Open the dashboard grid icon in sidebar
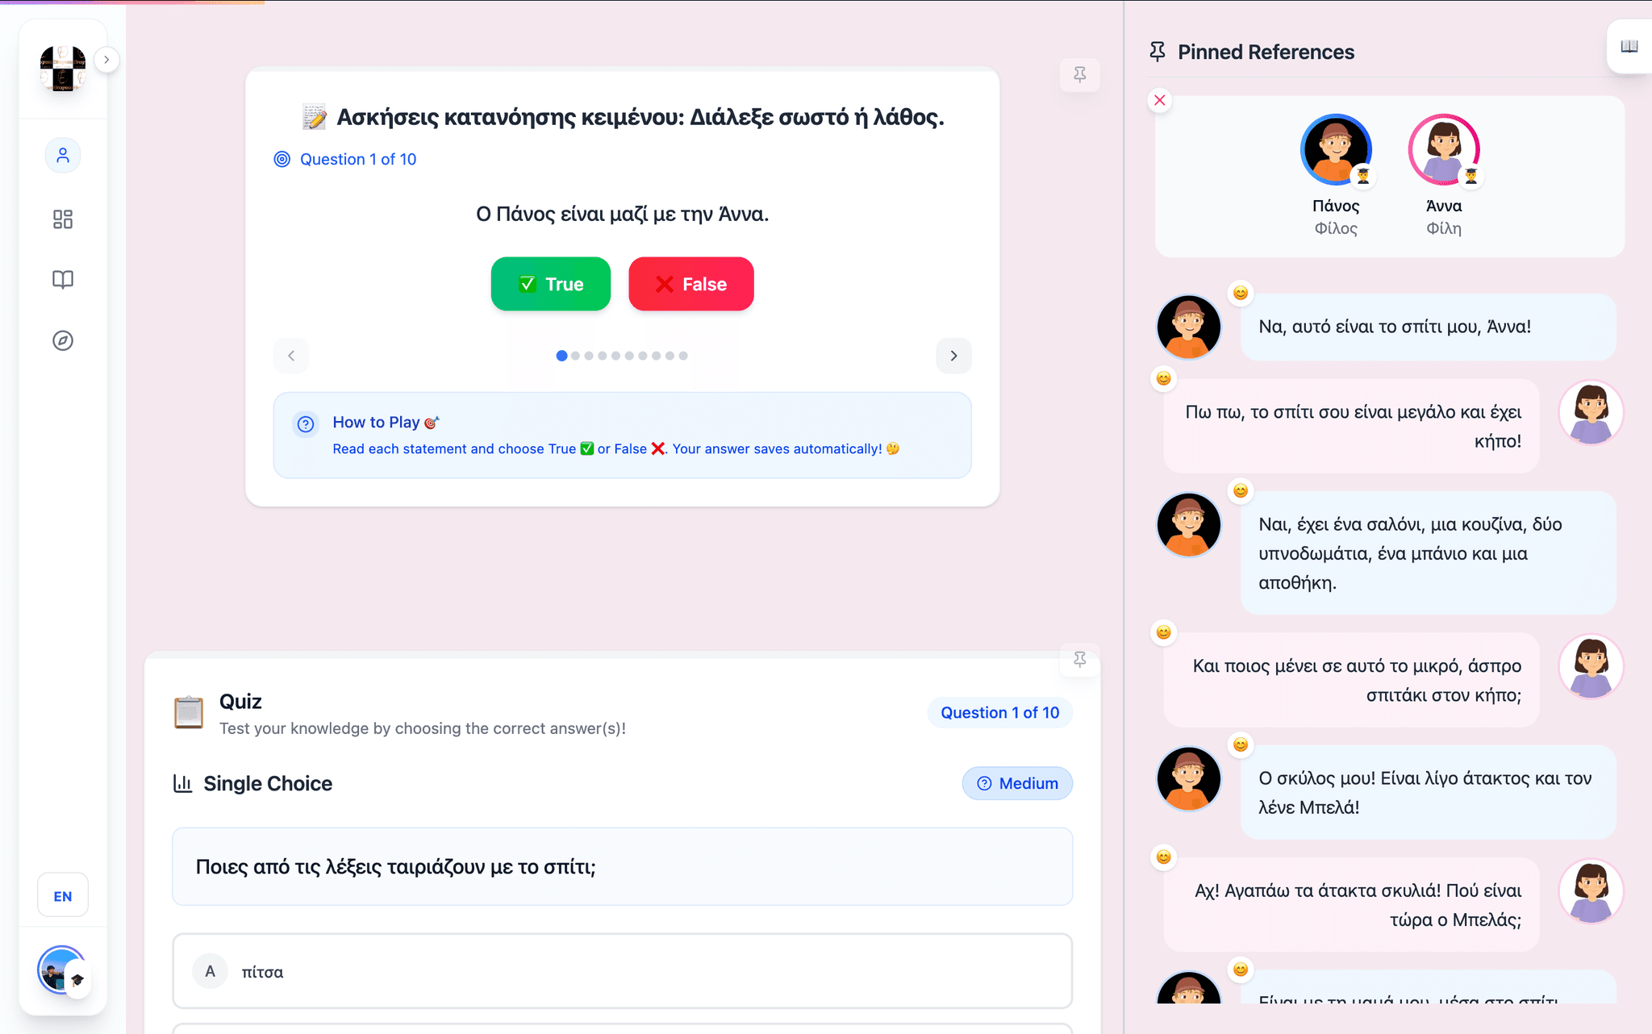Screen dimensions: 1652x1034 pyautogui.click(x=63, y=219)
